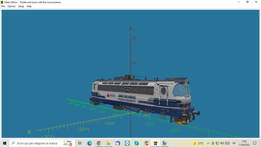Open CCleaner from the taskbar

[x=146, y=143]
